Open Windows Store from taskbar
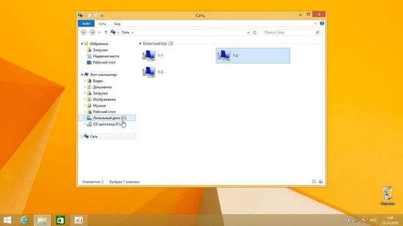 60,220
